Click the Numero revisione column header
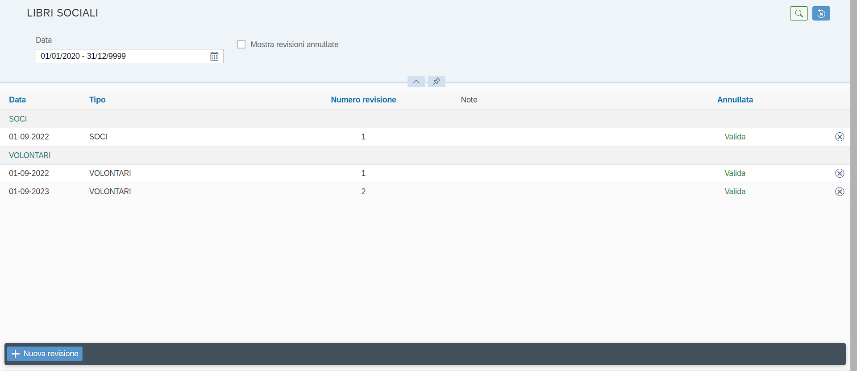This screenshot has width=857, height=371. tap(363, 100)
